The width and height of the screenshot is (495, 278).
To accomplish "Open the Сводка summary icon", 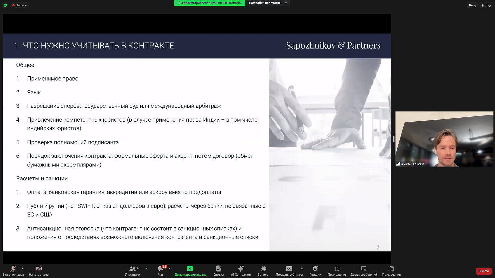I will pyautogui.click(x=218, y=270).
